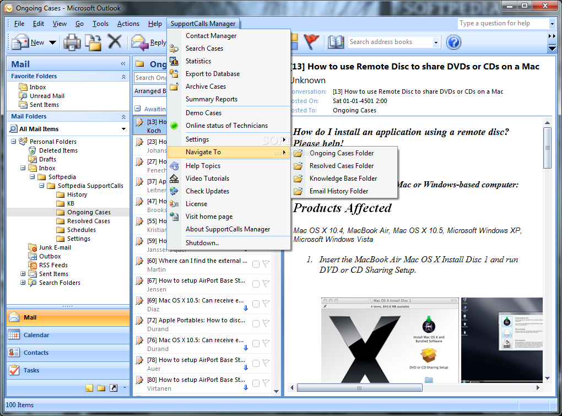The image size is (562, 416).
Task: Click the Search Cases menu icon
Action: coord(174,48)
